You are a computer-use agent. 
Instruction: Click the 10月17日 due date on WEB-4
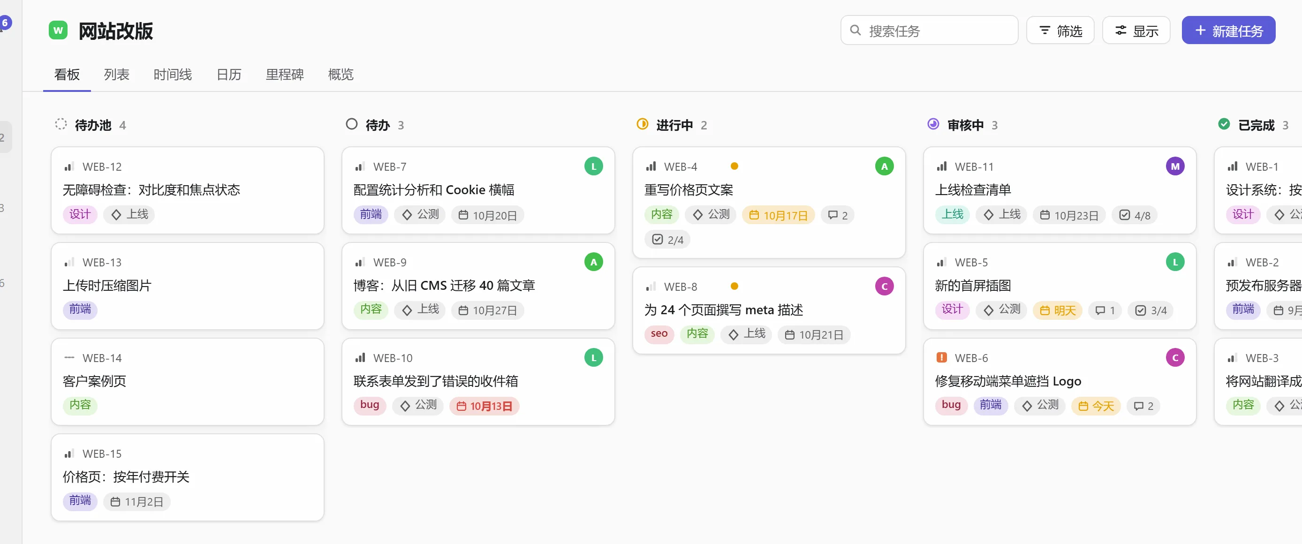[x=779, y=215]
